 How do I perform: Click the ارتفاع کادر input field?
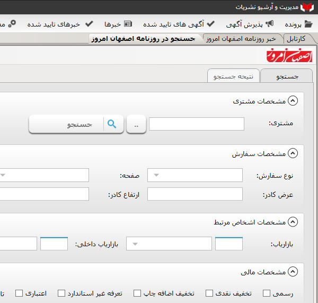pos(44,194)
